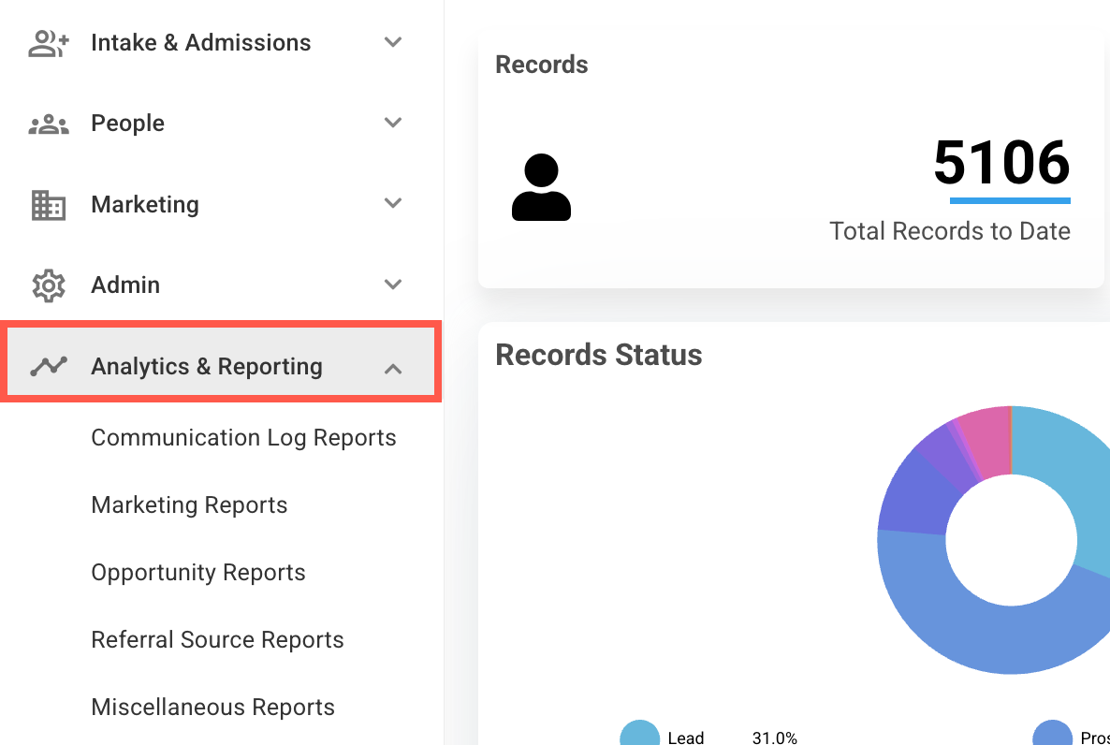Screen dimensions: 1110x745
Task: Click the 5106 total records number
Action: (1001, 162)
